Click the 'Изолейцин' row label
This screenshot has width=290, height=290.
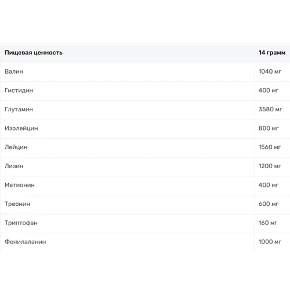(x=21, y=128)
